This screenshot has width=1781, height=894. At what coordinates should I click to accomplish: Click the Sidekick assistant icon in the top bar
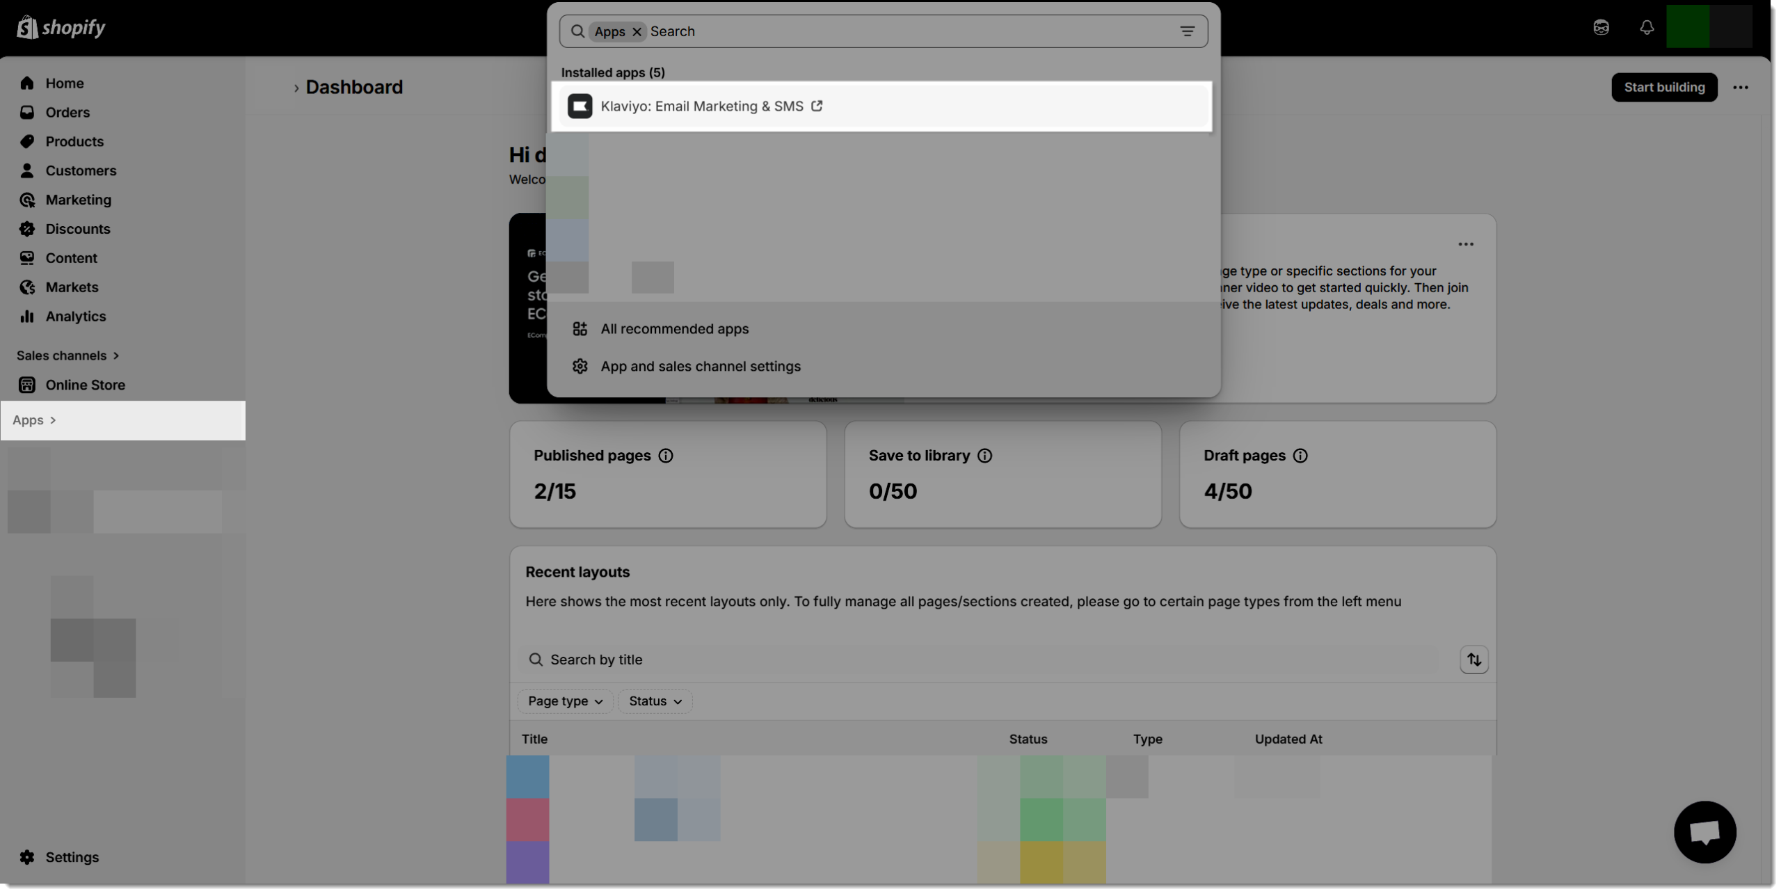pyautogui.click(x=1601, y=28)
